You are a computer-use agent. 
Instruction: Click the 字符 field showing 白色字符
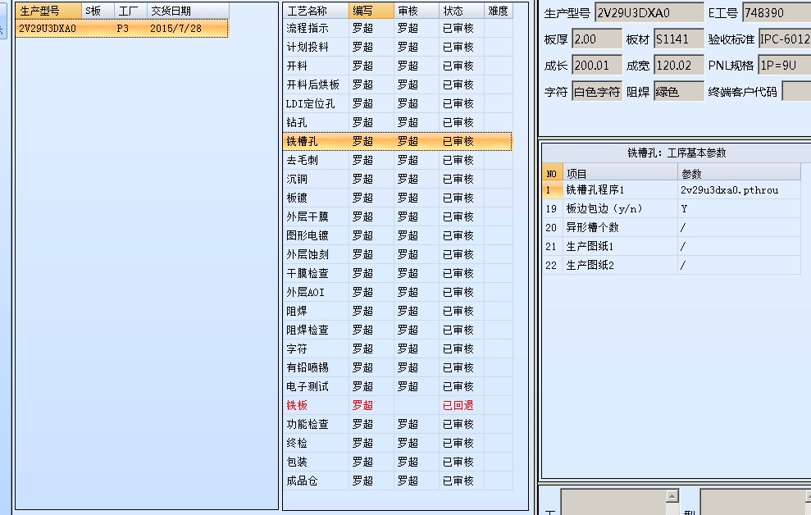pos(597,92)
